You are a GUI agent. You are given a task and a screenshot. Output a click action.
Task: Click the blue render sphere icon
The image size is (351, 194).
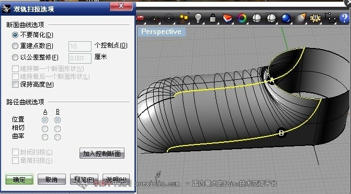[286, 18]
